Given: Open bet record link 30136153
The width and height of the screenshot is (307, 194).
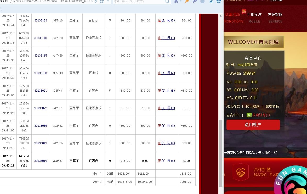Looking at the screenshot, I should 41,20.
